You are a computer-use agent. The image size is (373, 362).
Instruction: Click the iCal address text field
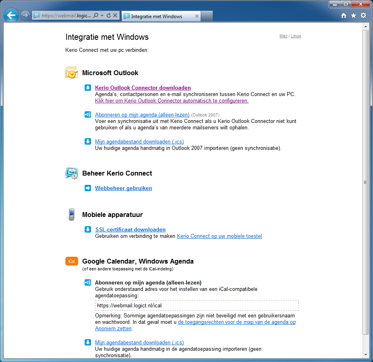[197, 305]
